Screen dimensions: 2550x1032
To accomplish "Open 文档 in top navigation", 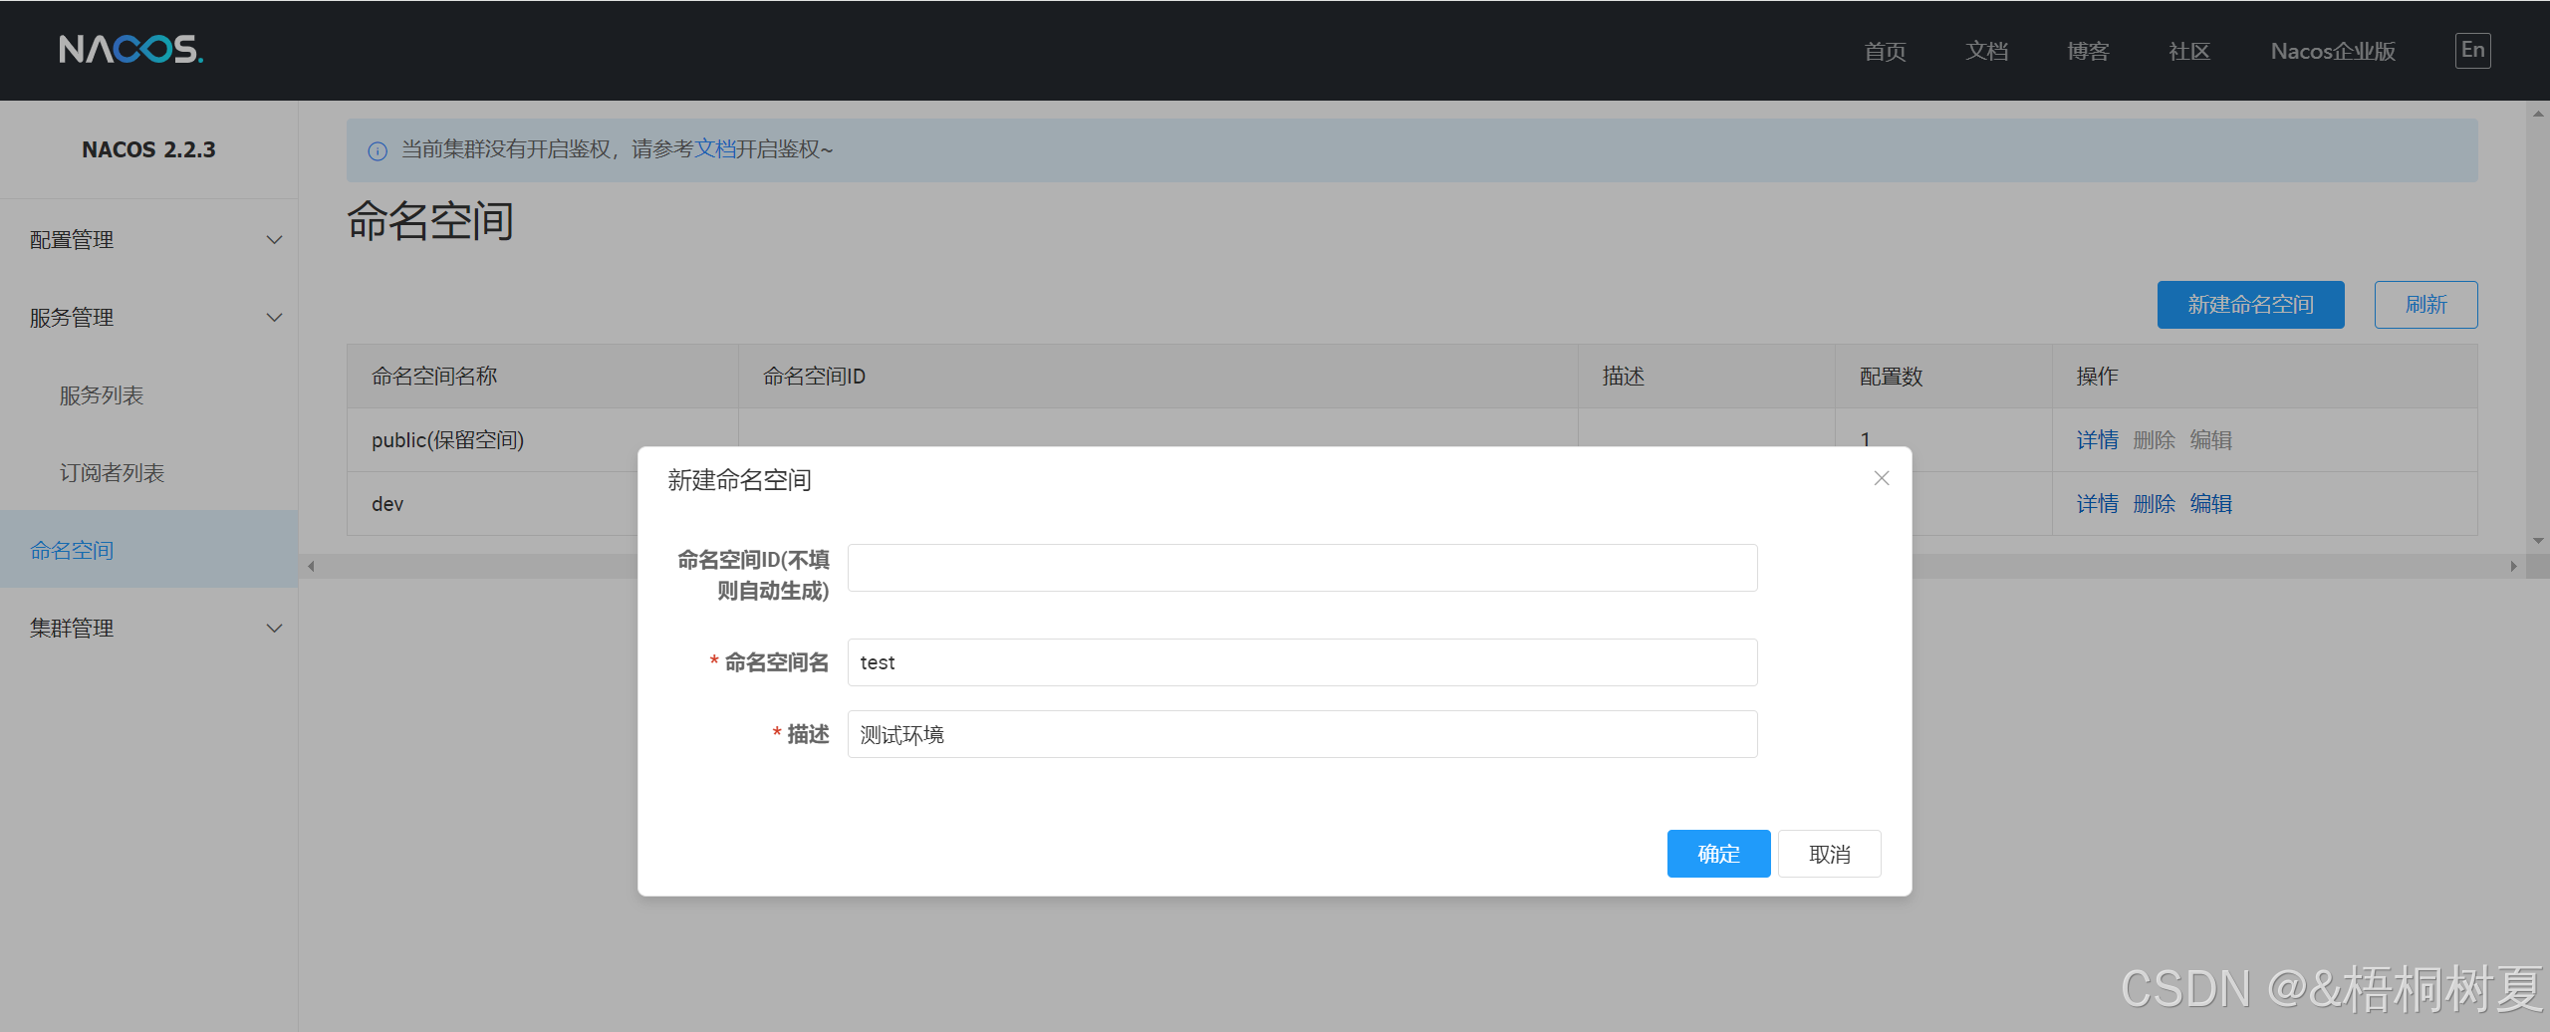I will point(1986,52).
